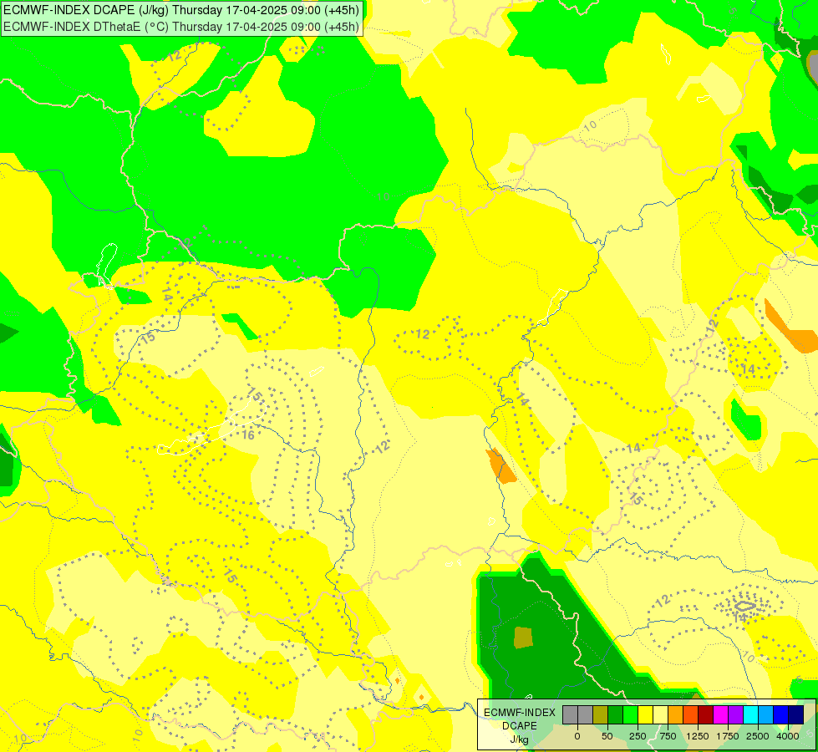
Task: Select the dark green legend swatch
Action: click(x=616, y=714)
